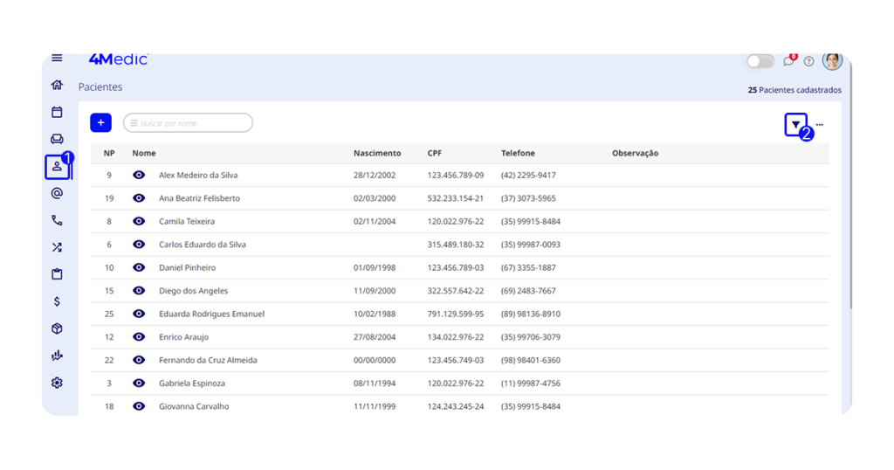Open the patient filter funnel dropdown
Viewport: 894px width, 470px height.
[795, 125]
